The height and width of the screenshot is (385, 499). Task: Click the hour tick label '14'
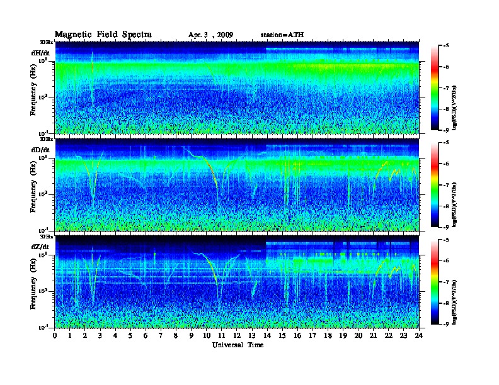point(267,336)
